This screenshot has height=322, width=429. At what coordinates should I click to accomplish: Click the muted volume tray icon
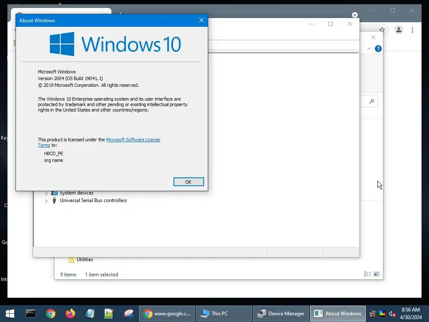pyautogui.click(x=392, y=314)
